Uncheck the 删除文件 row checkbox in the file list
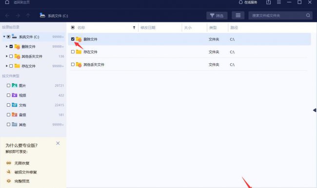Image resolution: width=317 pixels, height=188 pixels. tap(73, 39)
